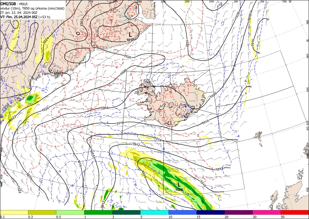Click the "35W" longitude label
Viewport: 309px width, 219px height.
pos(91,1)
